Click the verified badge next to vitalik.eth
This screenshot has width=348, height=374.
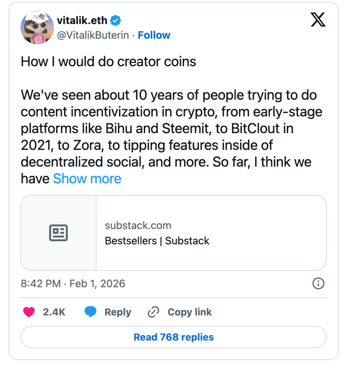tap(115, 20)
